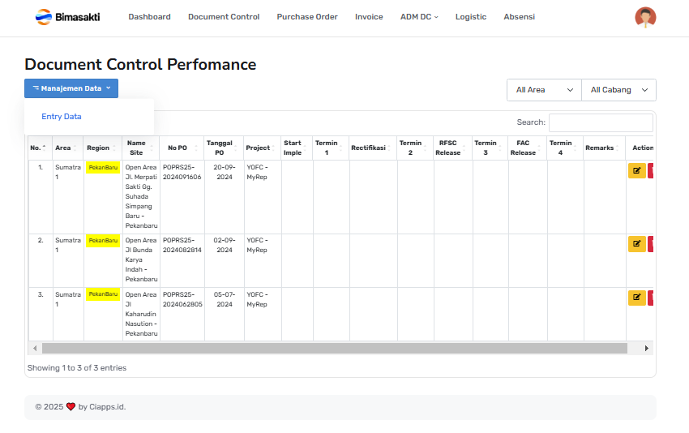Screen dimensions: 689x433
Task: Click edit icon for row 3
Action: (636, 298)
